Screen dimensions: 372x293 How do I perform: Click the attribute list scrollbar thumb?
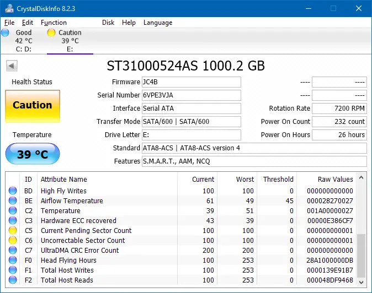[361, 256]
